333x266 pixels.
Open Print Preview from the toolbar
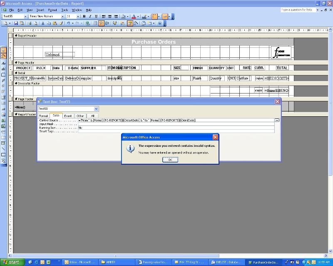35,23
